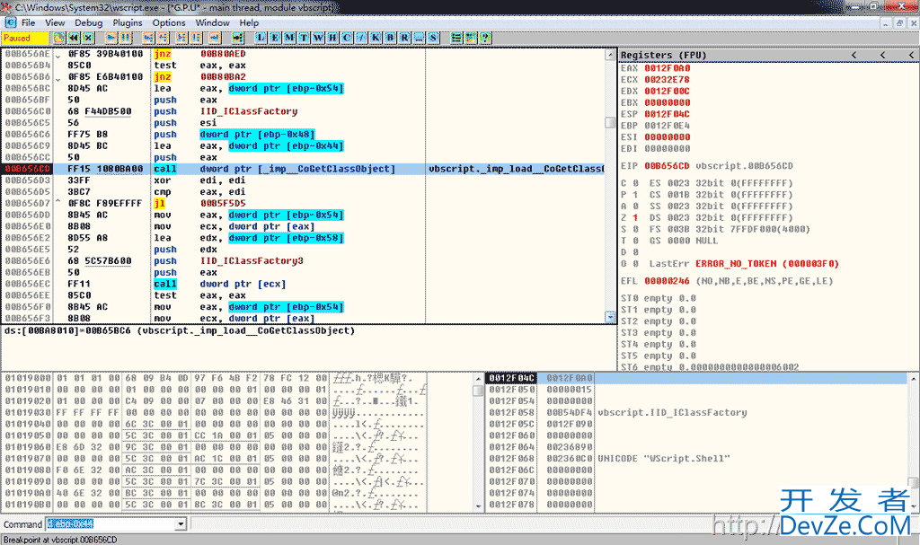Click the Run program toolbar icon

(111, 38)
